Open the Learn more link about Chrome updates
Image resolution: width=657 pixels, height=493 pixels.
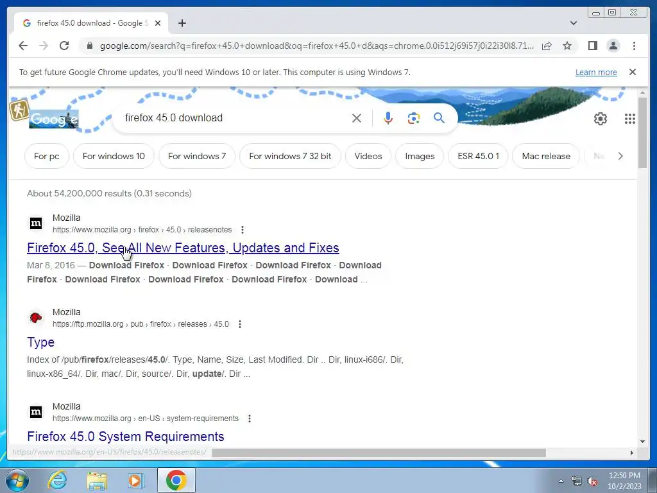point(596,72)
